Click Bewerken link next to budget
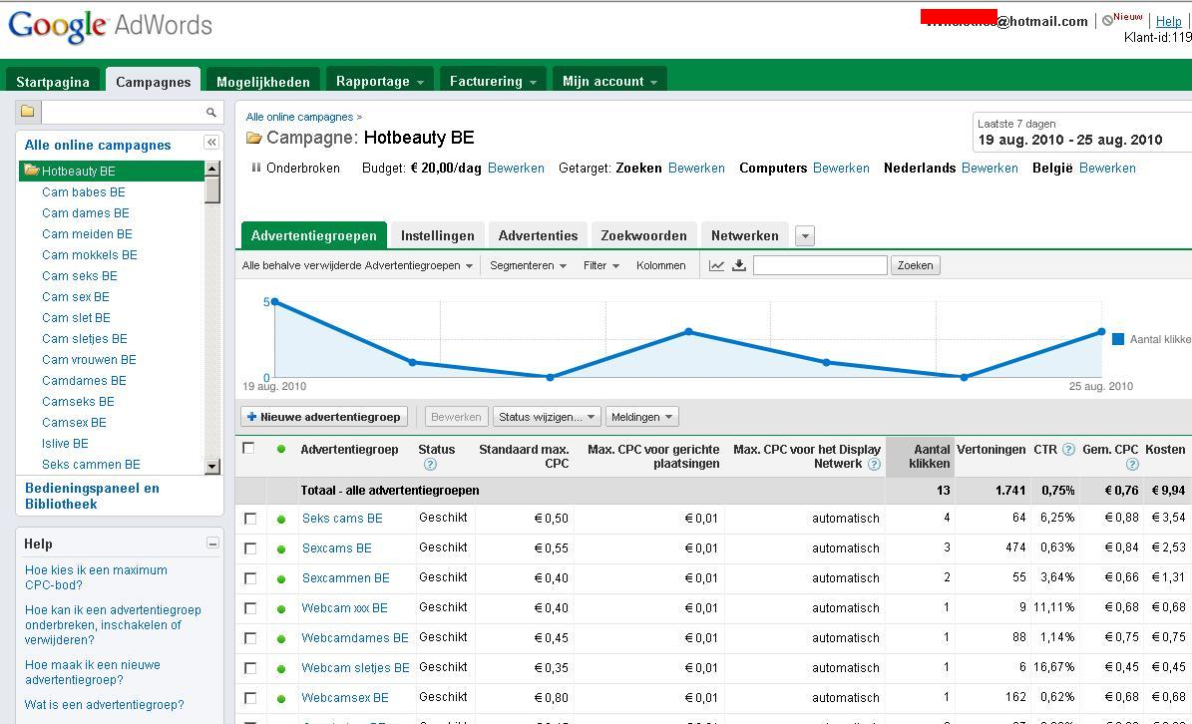The width and height of the screenshot is (1192, 724). [x=516, y=168]
